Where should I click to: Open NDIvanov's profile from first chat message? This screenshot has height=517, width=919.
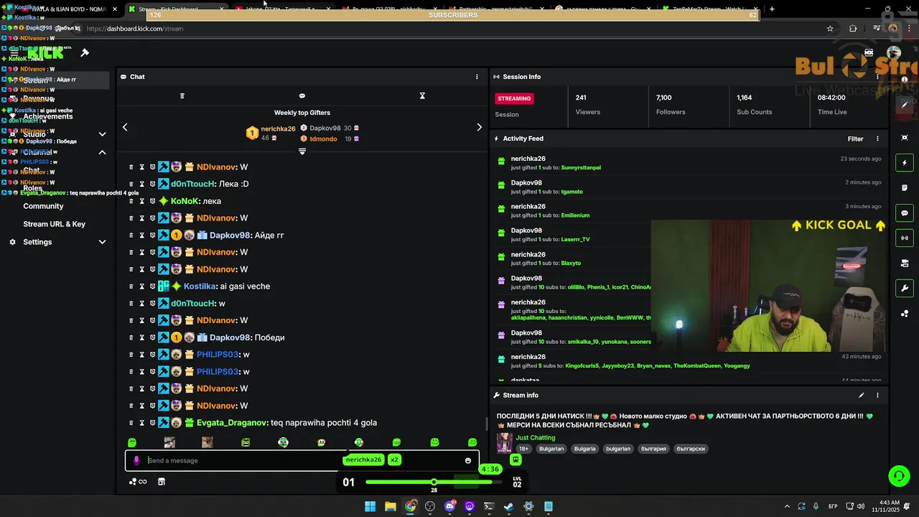pos(217,167)
